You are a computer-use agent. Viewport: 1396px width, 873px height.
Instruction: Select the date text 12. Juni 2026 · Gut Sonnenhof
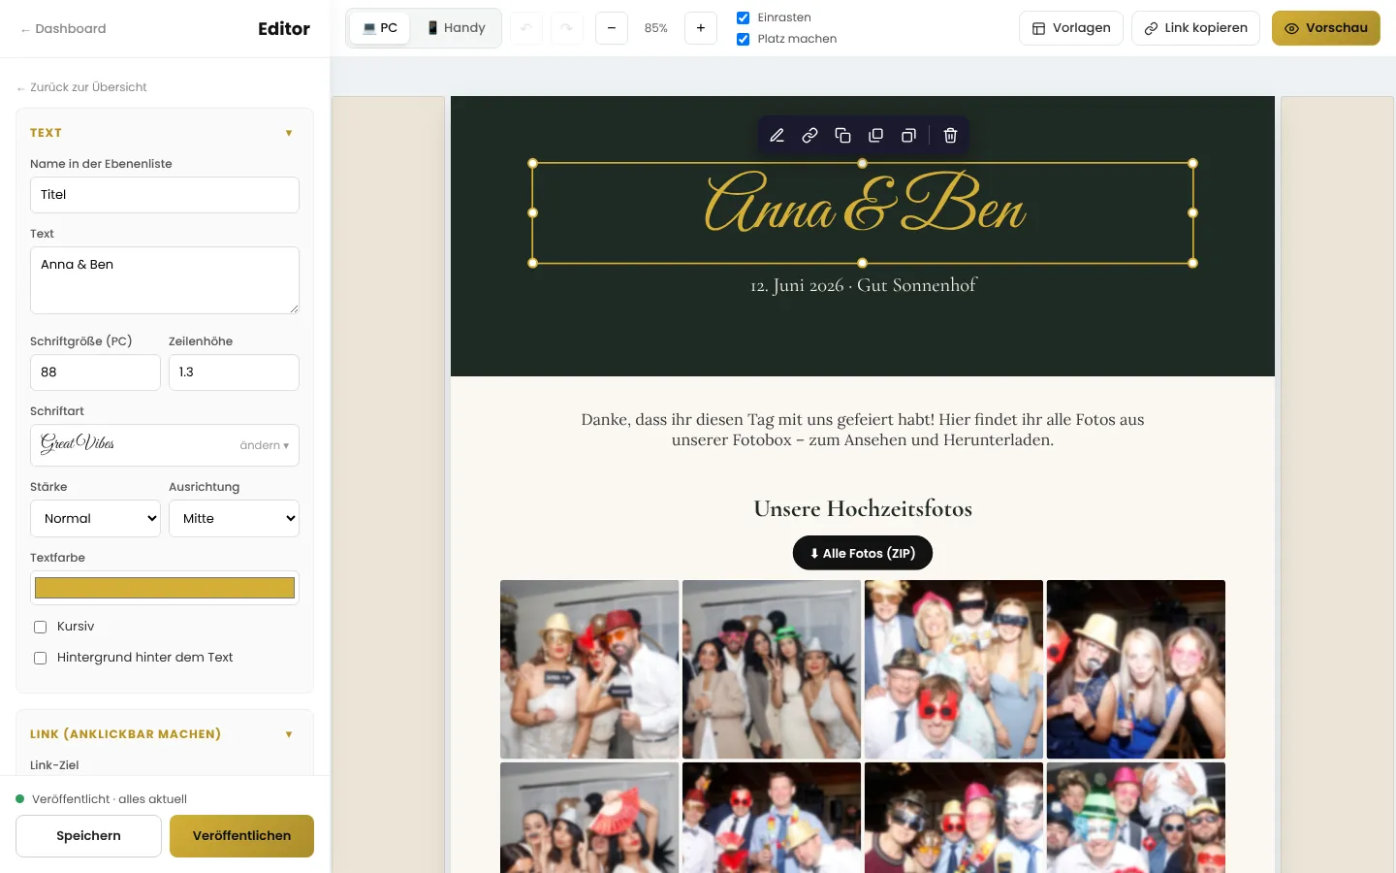tap(863, 285)
